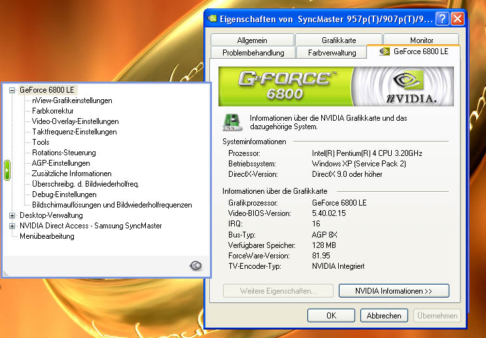Select Zusätzliche Informationen
This screenshot has height=338, width=486.
point(71,174)
